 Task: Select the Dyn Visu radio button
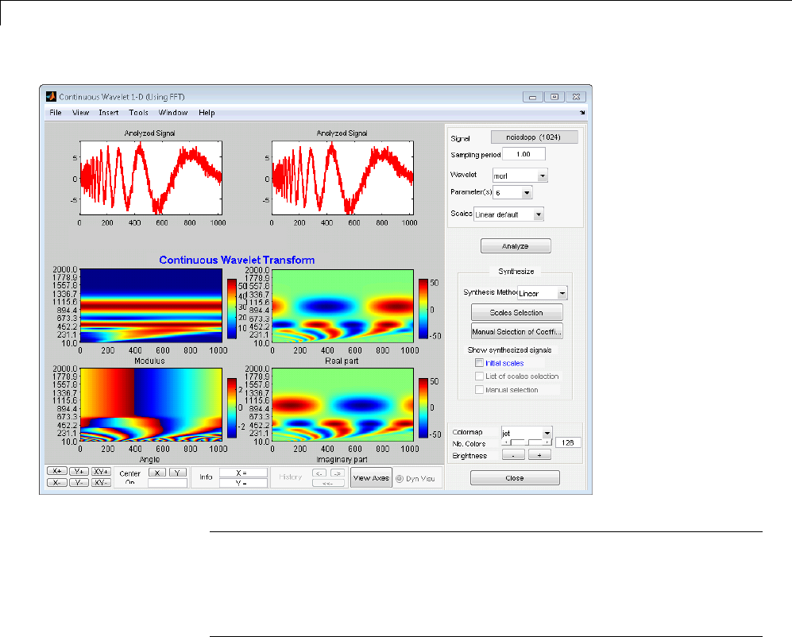coord(400,478)
